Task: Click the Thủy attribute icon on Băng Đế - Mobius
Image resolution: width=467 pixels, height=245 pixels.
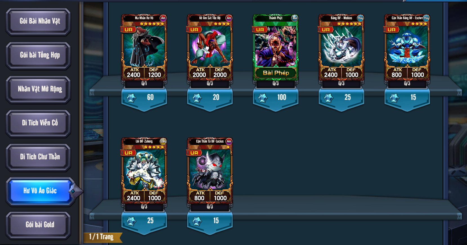Action: click(x=360, y=18)
